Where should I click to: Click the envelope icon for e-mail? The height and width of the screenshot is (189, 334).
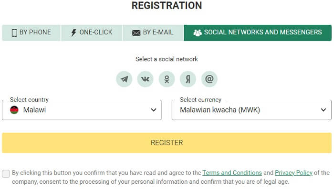136,33
